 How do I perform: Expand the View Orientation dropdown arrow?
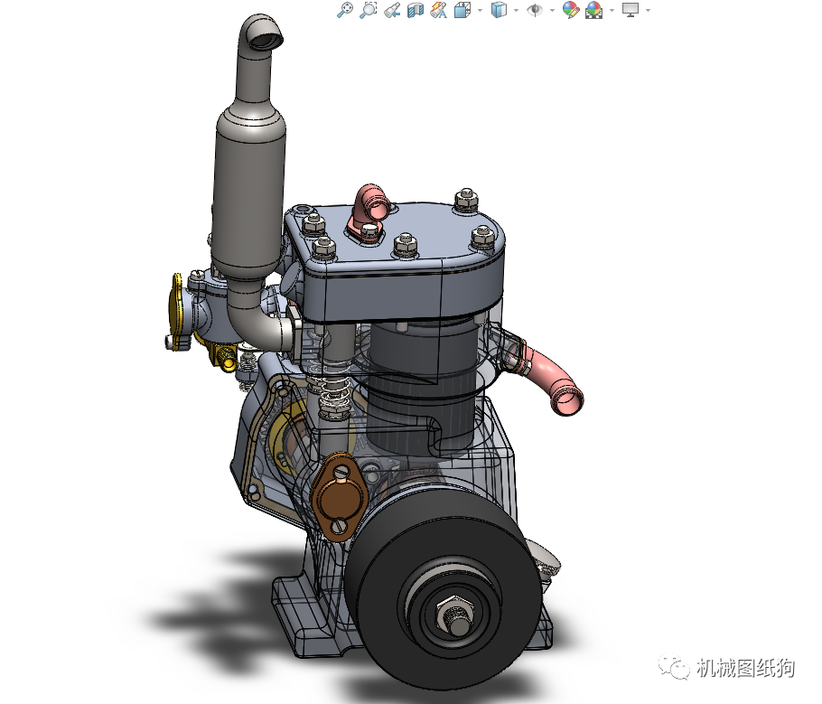480,10
